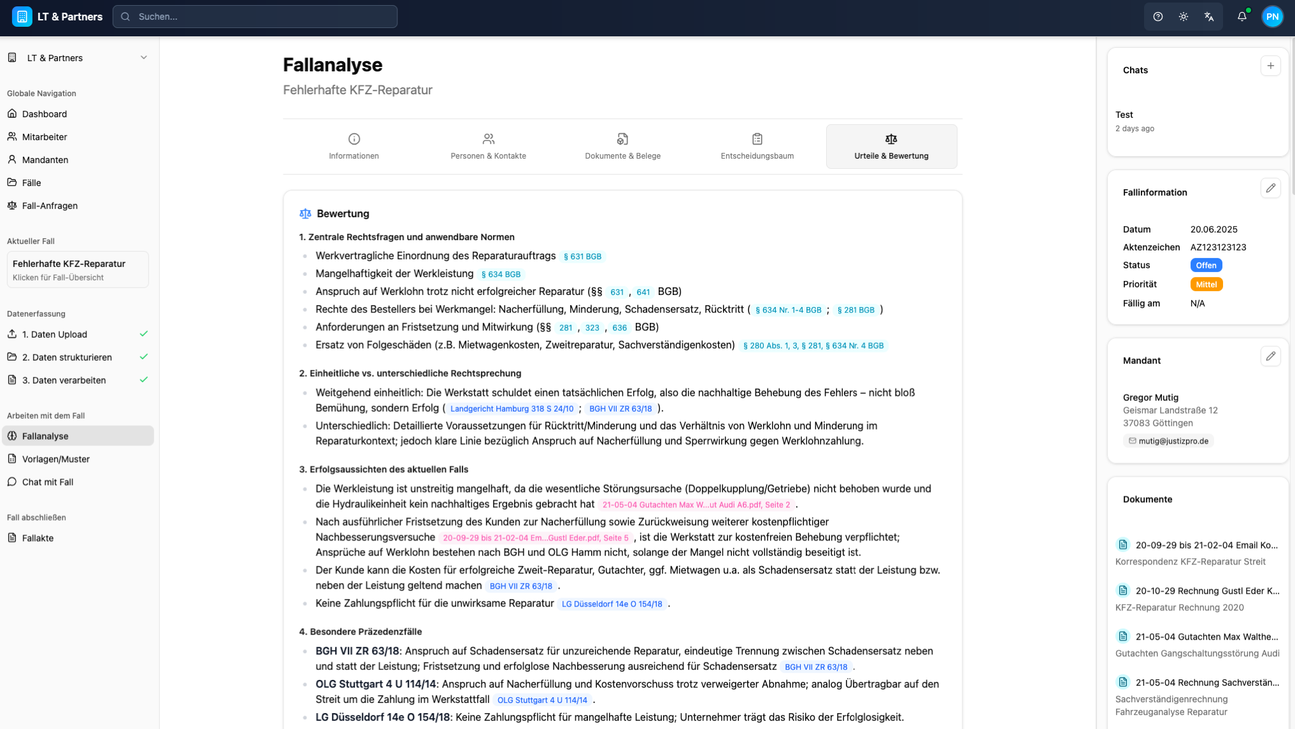Click the Offen status badge
Screen dimensions: 1295x729
tap(1205, 265)
